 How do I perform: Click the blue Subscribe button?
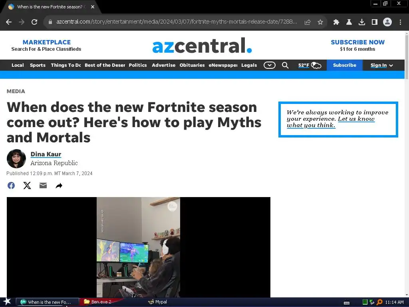click(x=344, y=65)
